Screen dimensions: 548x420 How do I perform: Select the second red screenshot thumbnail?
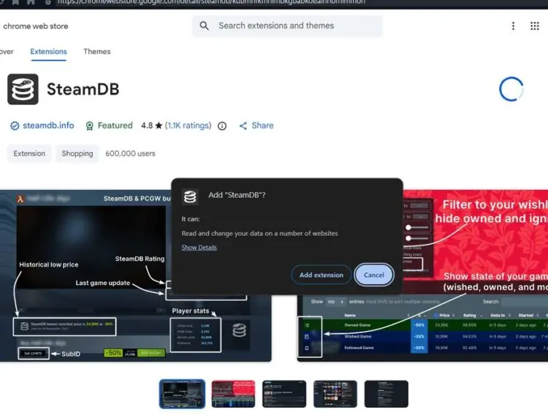click(x=233, y=394)
